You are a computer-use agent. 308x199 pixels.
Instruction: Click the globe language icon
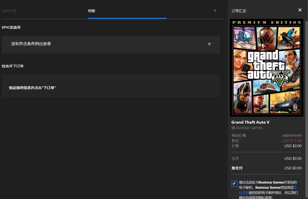[x=215, y=11]
